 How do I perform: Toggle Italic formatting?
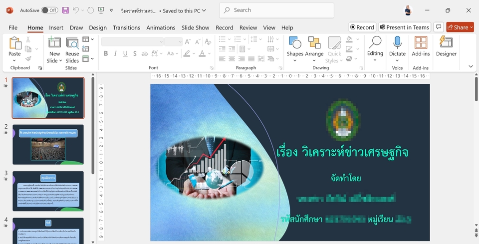tap(115, 53)
